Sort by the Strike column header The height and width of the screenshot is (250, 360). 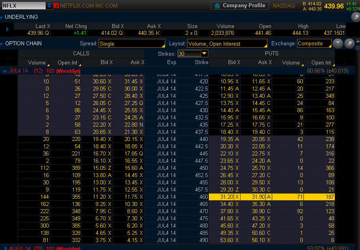(x=201, y=62)
